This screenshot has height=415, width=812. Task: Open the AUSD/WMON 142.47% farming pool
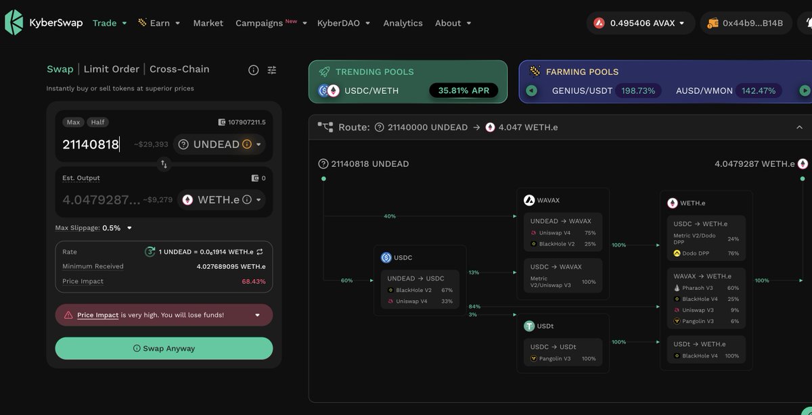pyautogui.click(x=727, y=91)
